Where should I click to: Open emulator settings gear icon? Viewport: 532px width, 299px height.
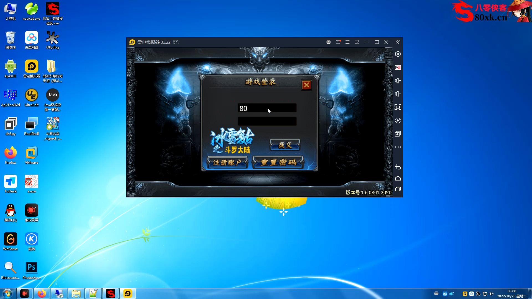pyautogui.click(x=398, y=54)
